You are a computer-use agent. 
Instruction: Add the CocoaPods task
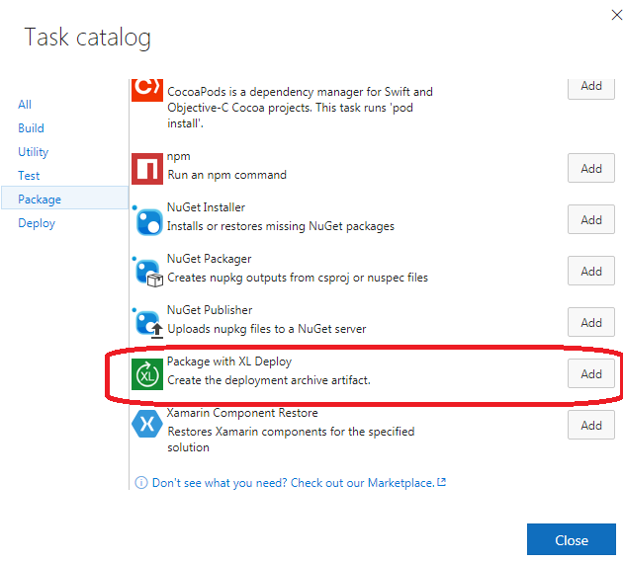pos(591,87)
